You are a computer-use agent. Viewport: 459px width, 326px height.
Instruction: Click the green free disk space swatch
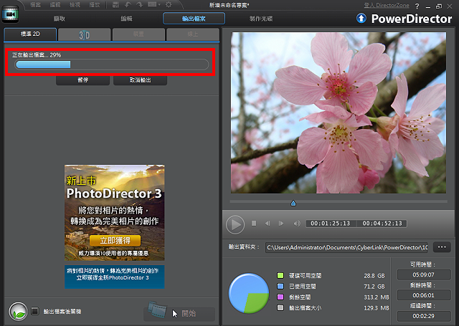click(x=280, y=275)
